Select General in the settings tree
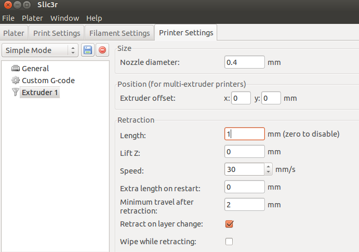359x252 pixels. pyautogui.click(x=35, y=69)
